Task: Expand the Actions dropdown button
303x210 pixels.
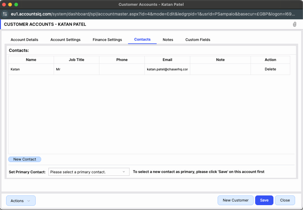Action: [21, 201]
